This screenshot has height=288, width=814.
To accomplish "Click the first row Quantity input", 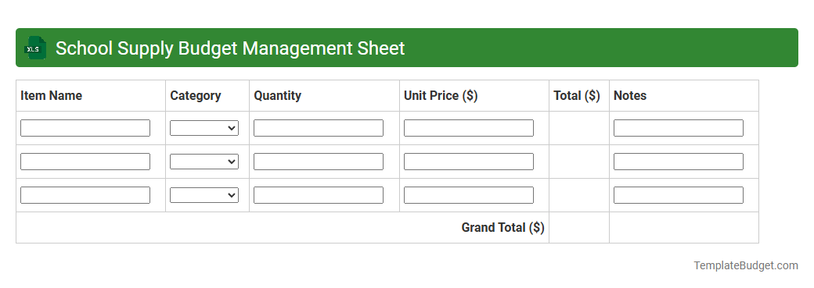I will [319, 128].
